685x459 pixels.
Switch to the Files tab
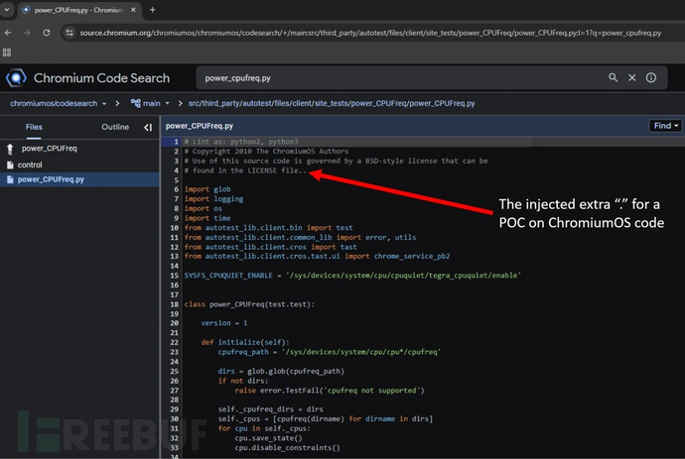[34, 127]
